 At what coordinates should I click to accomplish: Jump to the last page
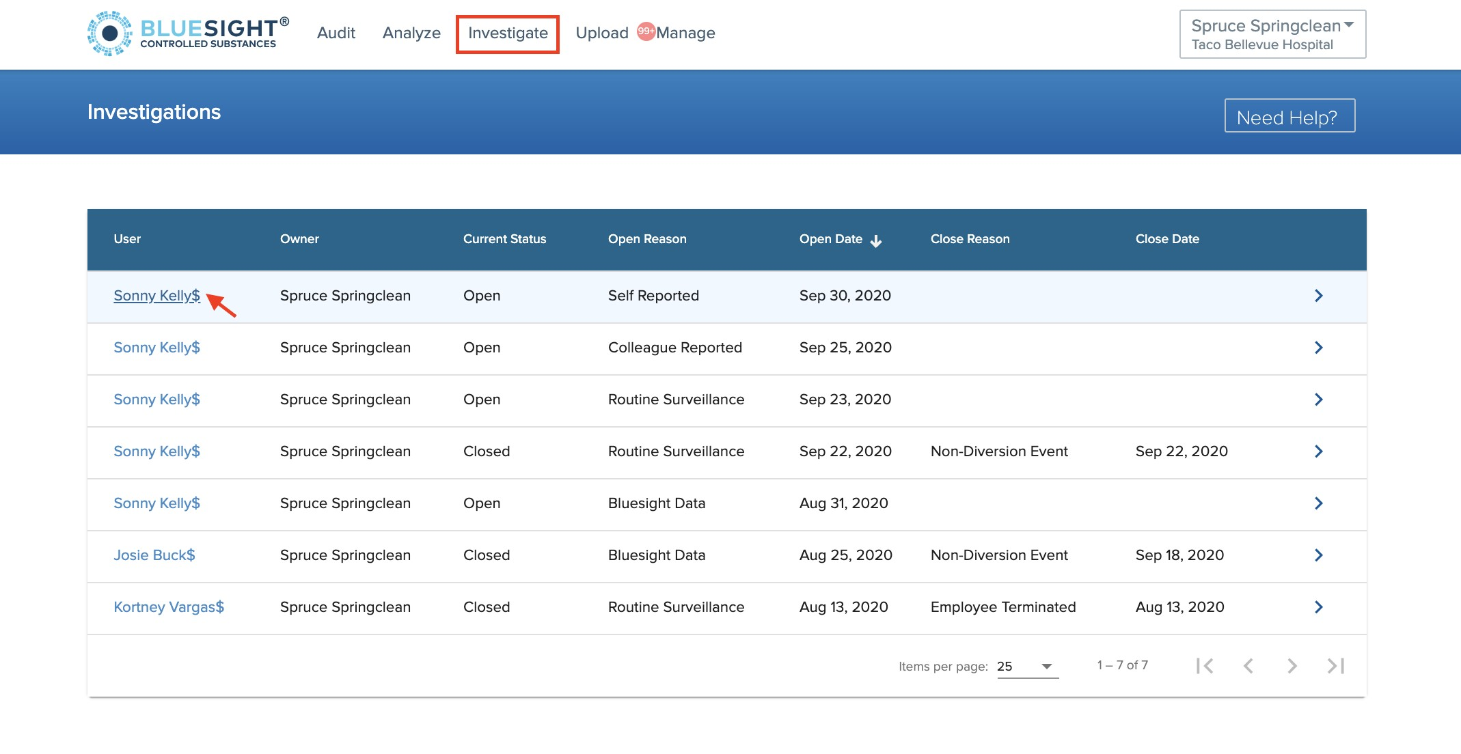(1335, 666)
